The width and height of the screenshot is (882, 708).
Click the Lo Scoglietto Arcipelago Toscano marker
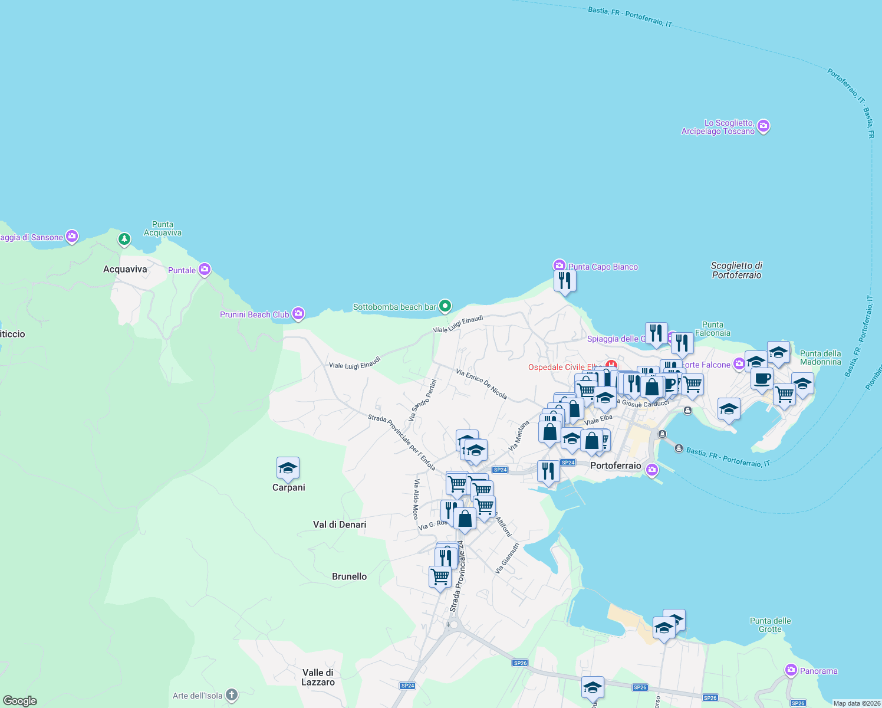click(x=763, y=127)
